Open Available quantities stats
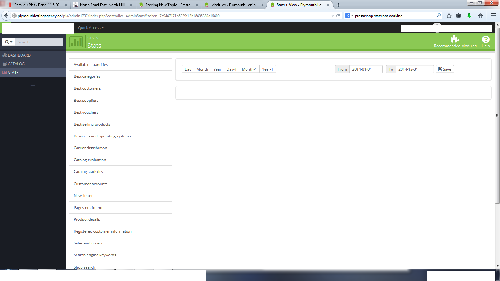The image size is (500, 281). coord(120,65)
